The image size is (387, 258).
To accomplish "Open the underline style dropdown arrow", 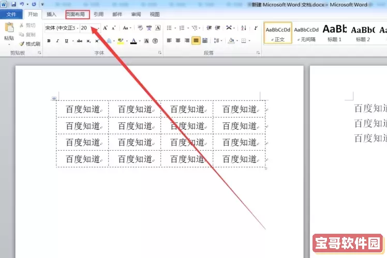I will [73, 41].
